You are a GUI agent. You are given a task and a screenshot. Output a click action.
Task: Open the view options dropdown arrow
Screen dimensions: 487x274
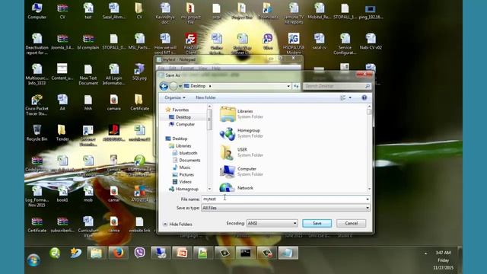coord(350,98)
